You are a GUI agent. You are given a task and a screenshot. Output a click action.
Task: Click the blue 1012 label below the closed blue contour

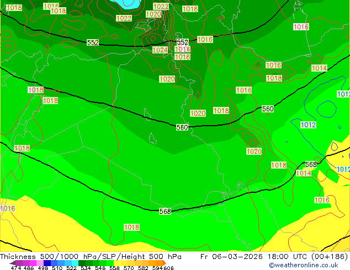308,125
